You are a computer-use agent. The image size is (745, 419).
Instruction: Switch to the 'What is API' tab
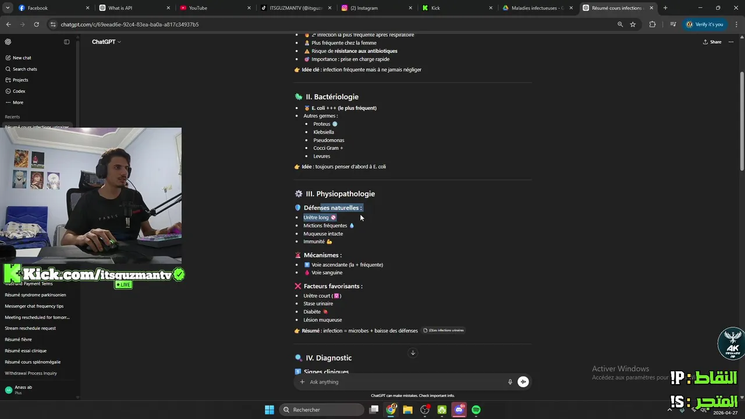[134, 8]
